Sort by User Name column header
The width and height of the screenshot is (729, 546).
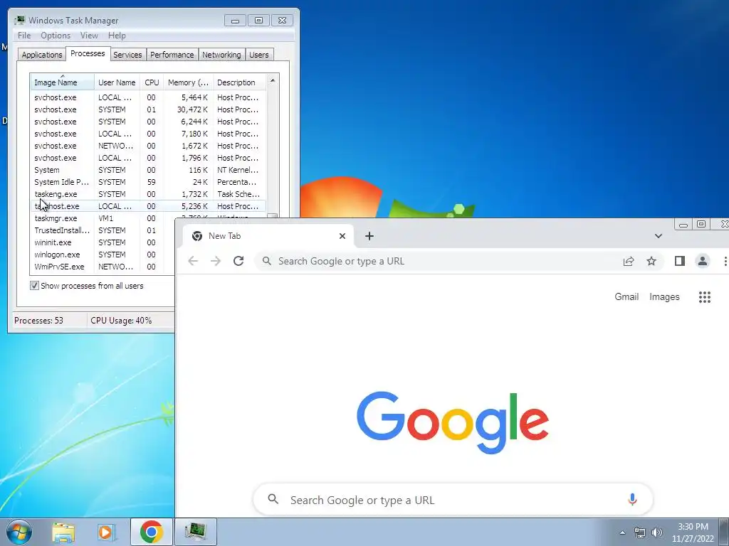tap(117, 82)
